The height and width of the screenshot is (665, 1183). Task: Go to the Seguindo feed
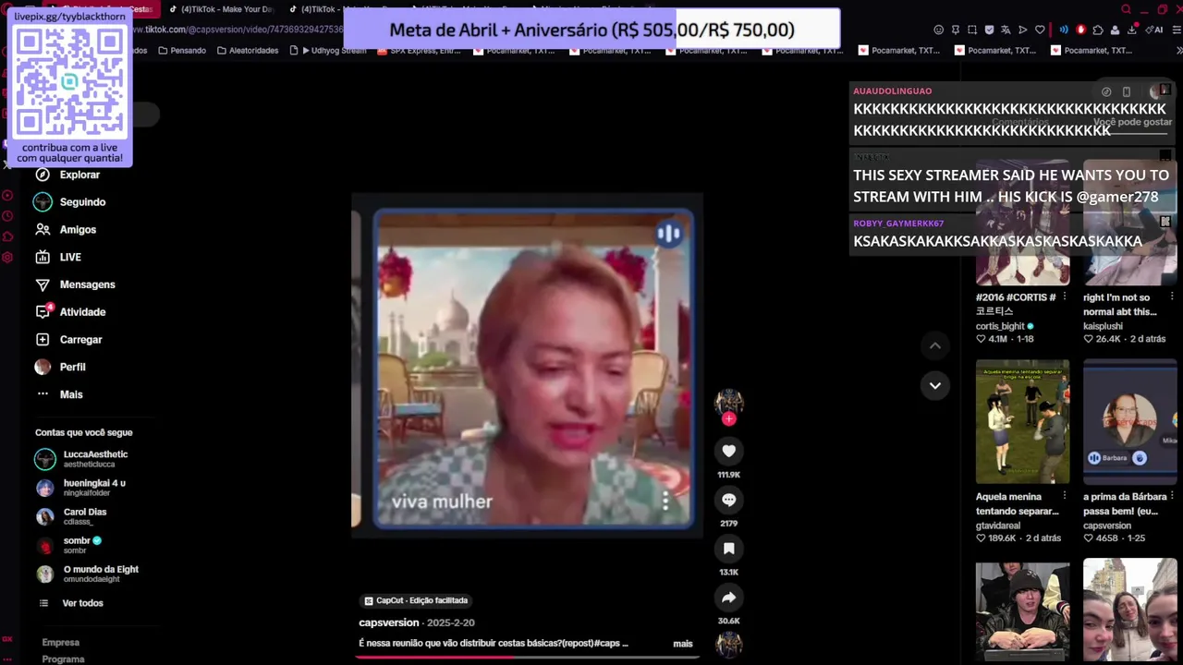[70, 202]
